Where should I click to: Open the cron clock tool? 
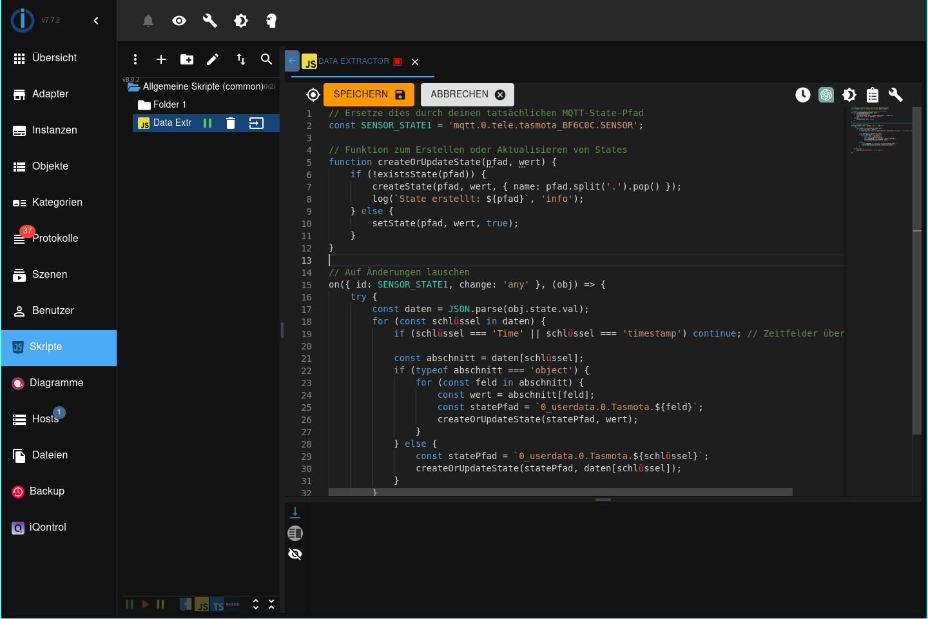click(802, 95)
